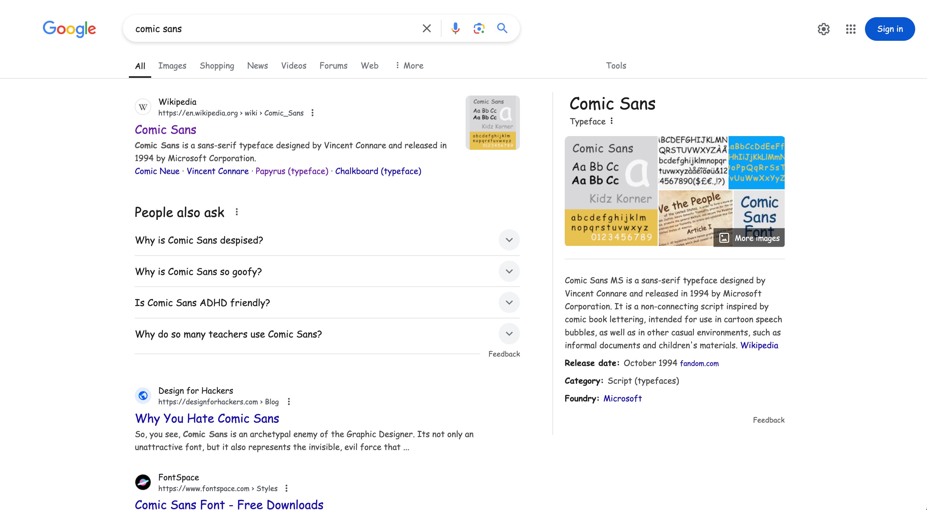Open Design for Hackers result options
The width and height of the screenshot is (927, 510).
pos(289,402)
